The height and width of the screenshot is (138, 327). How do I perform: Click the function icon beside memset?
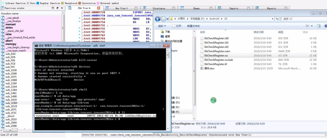[3, 24]
